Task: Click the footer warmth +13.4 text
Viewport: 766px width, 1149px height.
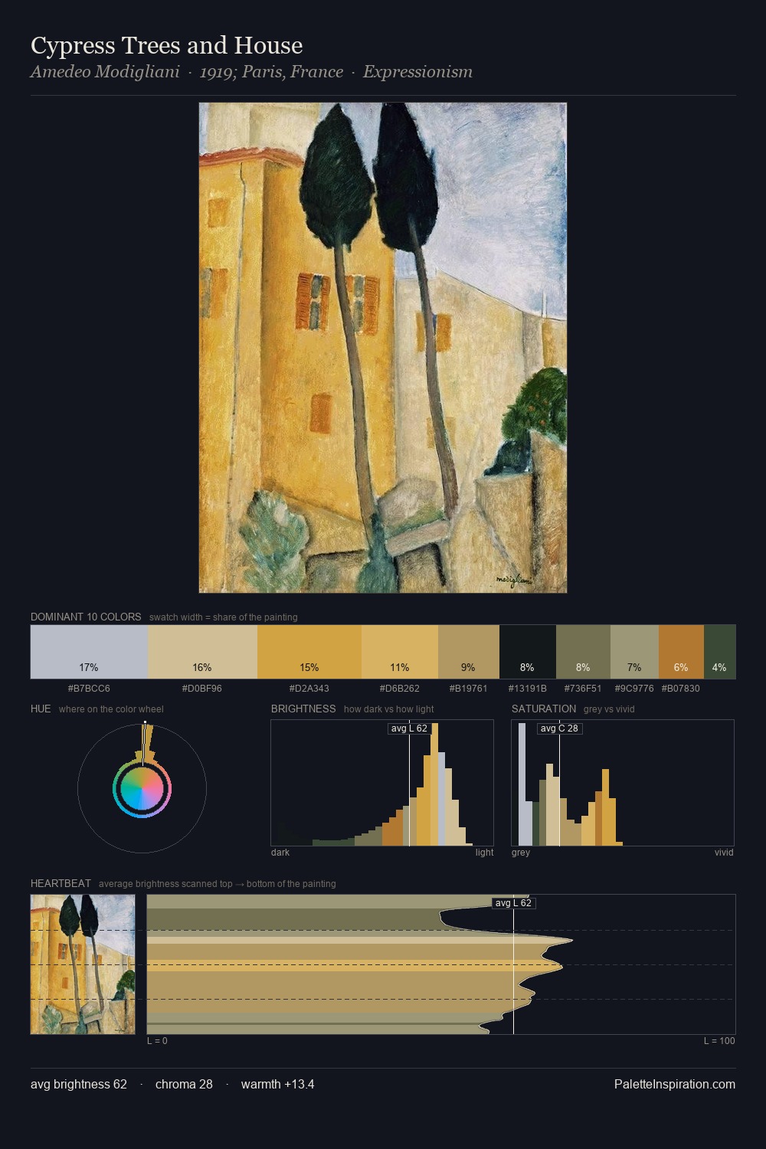Action: coord(277,1084)
